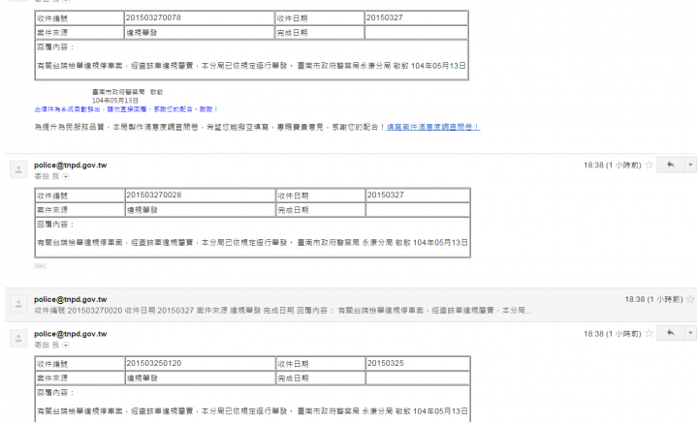Click timestamp 18:38 of collapsed message 201503270020
Screen dimensions: 698x422
click(653, 299)
